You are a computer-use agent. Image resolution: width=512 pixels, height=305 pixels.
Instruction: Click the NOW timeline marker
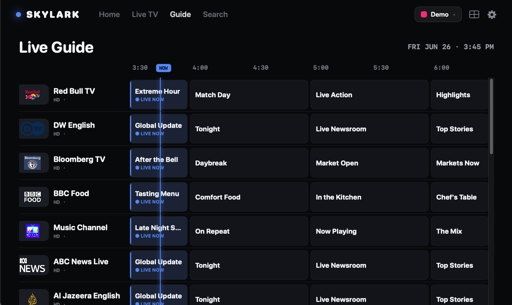point(163,68)
